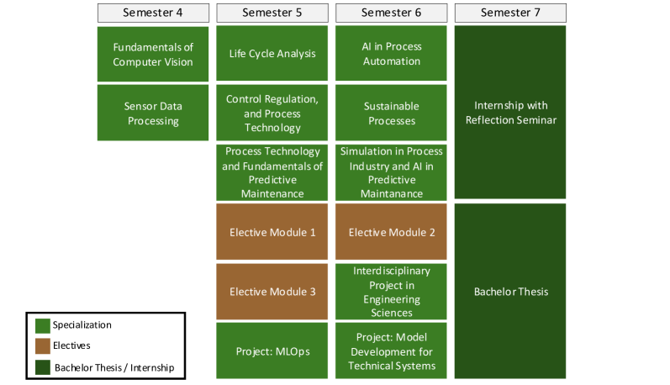670x385 pixels.
Task: Click the dark green Bachelor Thesis legend swatch
Action: coord(43,367)
